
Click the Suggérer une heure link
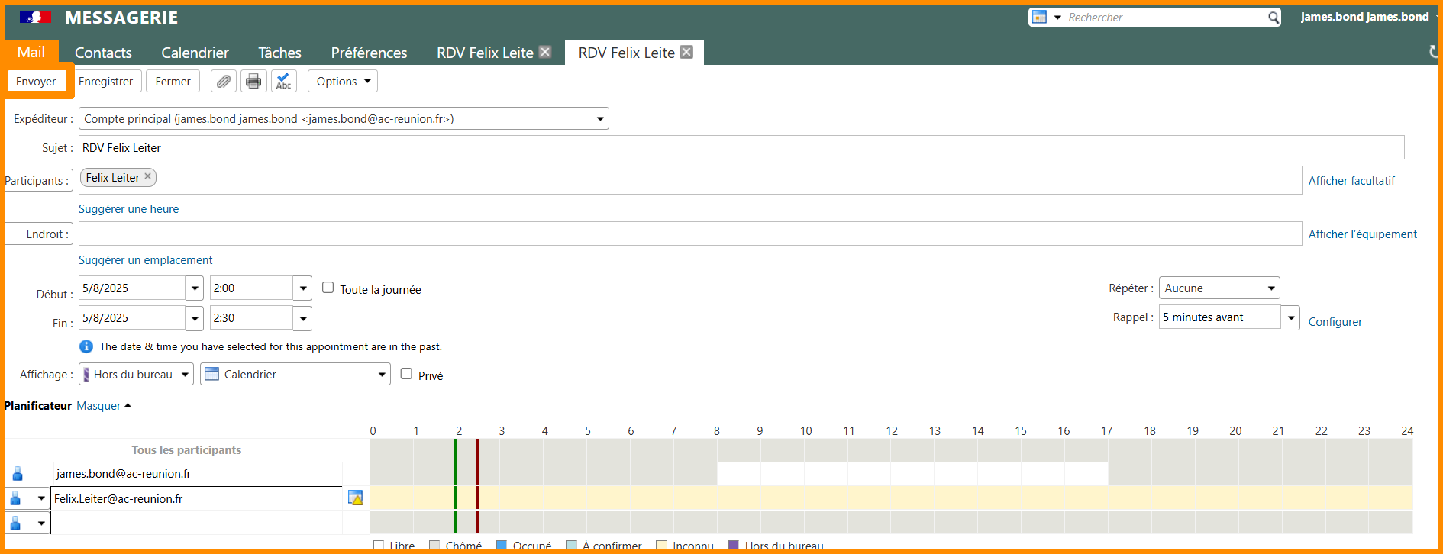128,209
